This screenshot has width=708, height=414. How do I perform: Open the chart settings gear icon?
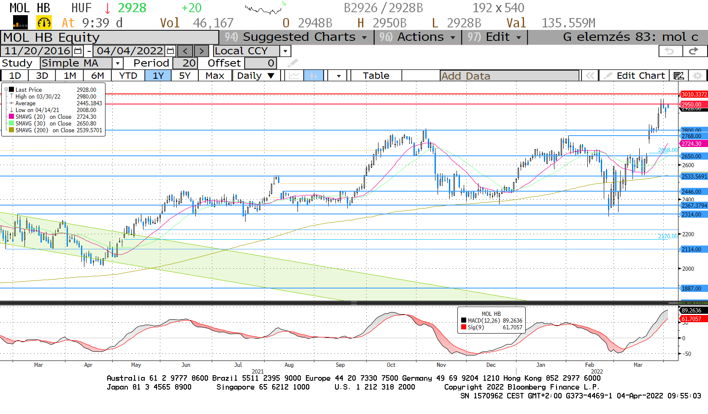point(697,76)
